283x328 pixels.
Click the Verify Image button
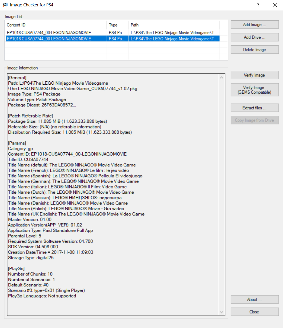(254, 75)
